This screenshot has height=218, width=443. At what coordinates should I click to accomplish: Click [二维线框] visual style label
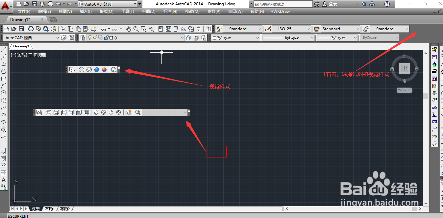coord(37,55)
